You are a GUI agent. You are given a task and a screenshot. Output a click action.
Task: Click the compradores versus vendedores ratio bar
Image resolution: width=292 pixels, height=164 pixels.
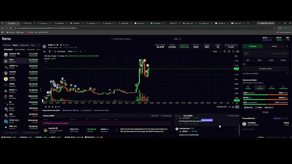(265, 104)
